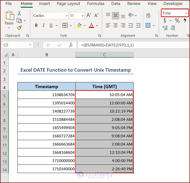Switch to the View tab
Screen dimensions: 190x183
(x=152, y=4)
